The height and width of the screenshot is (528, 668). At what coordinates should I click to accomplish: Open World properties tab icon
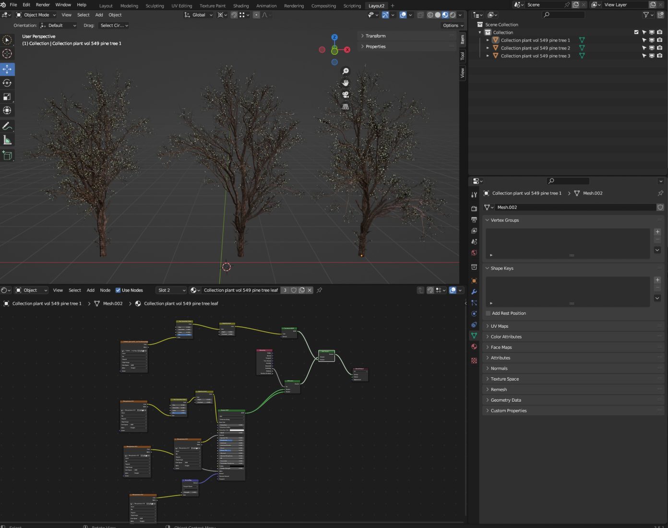click(474, 253)
